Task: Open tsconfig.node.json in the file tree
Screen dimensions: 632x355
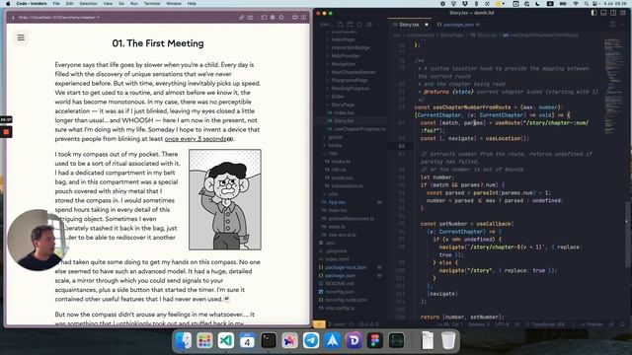Action: point(346,300)
